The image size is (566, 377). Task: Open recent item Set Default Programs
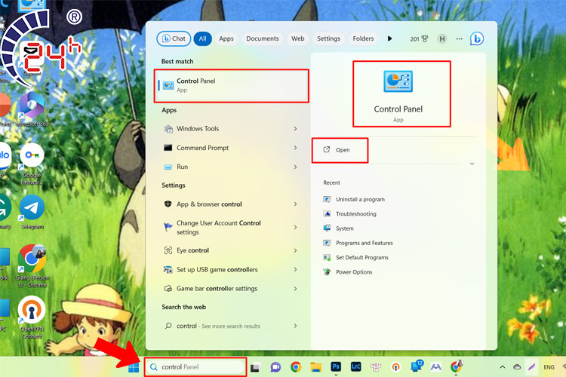[356, 257]
